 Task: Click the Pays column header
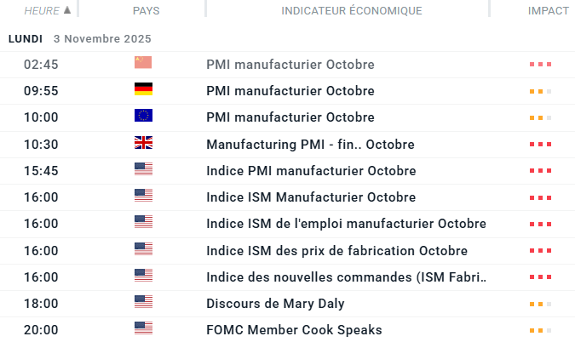tap(146, 11)
